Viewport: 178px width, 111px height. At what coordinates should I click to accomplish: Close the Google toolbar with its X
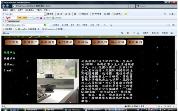coord(3,14)
